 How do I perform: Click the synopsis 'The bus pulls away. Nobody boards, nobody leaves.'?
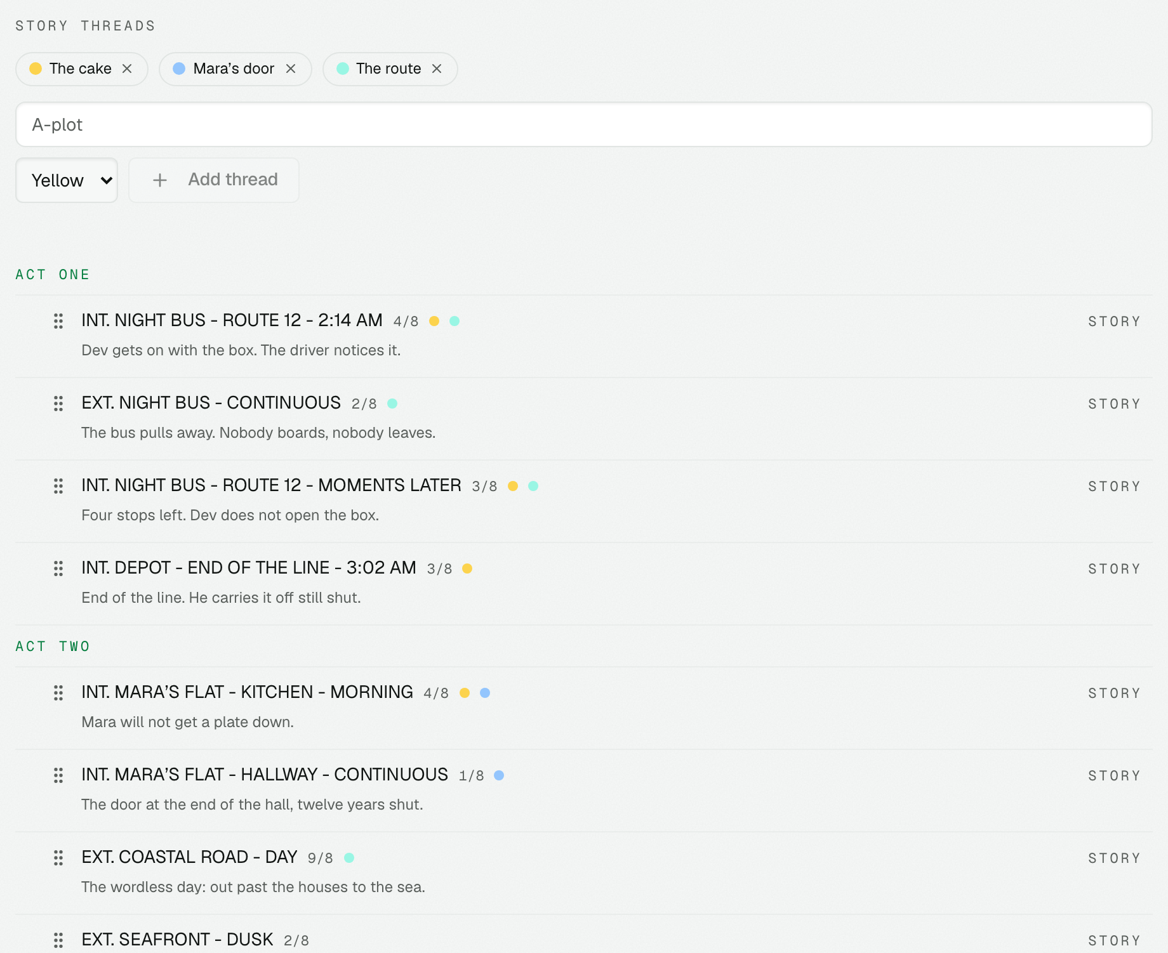[x=258, y=433]
